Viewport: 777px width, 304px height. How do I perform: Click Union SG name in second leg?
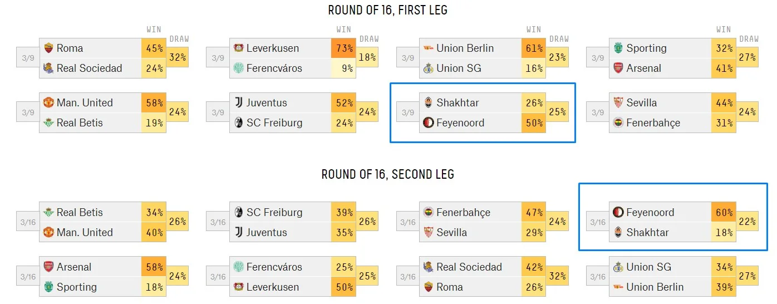pyautogui.click(x=650, y=267)
